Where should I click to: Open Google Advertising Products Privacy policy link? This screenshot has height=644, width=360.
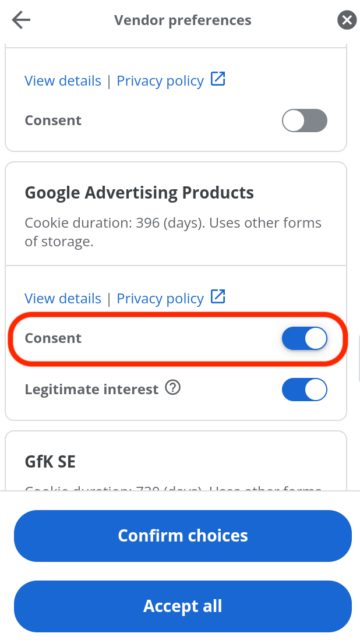160,298
